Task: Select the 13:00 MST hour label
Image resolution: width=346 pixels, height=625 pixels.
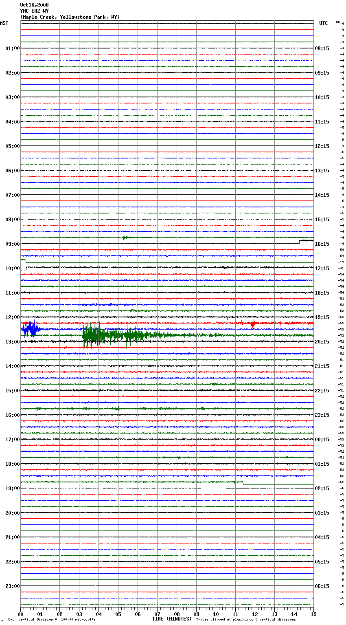Action: [x=13, y=342]
